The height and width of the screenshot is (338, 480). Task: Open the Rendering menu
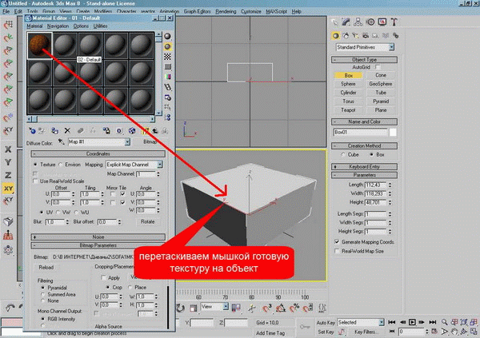click(x=227, y=13)
